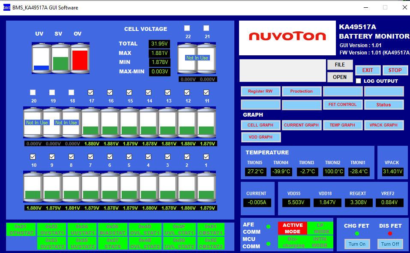Click the DIS FET red indicator light

tap(390, 233)
